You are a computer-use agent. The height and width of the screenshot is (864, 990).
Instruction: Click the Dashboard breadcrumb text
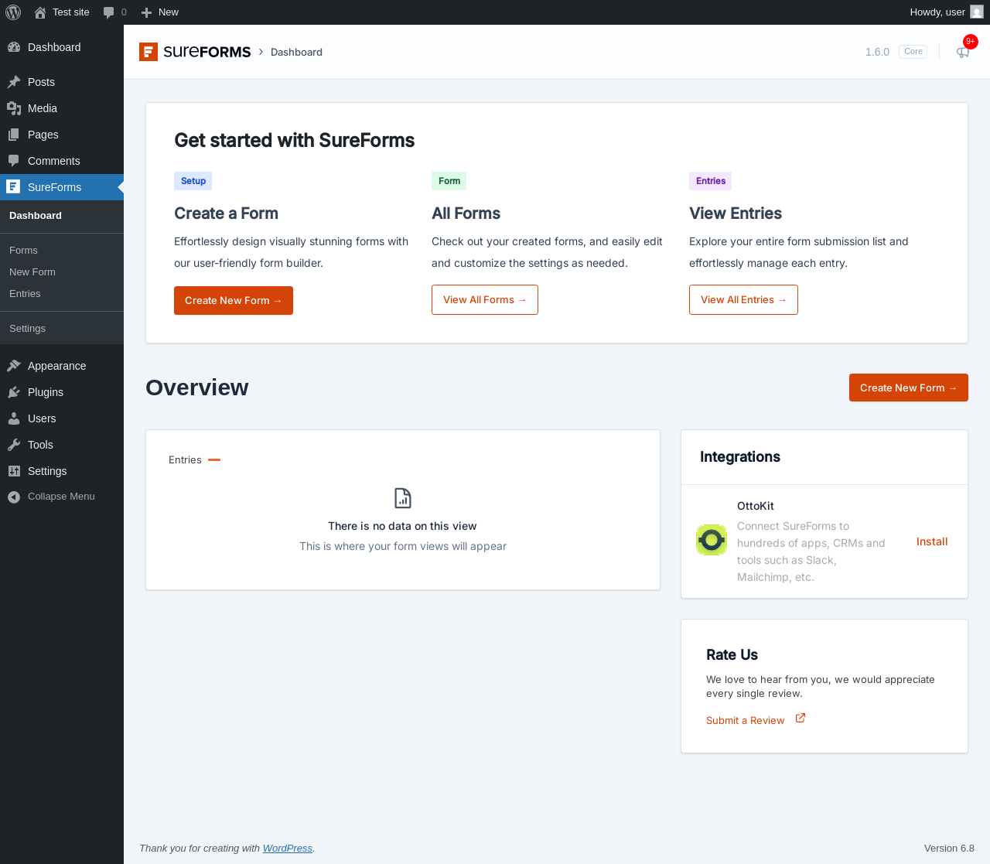pyautogui.click(x=296, y=52)
